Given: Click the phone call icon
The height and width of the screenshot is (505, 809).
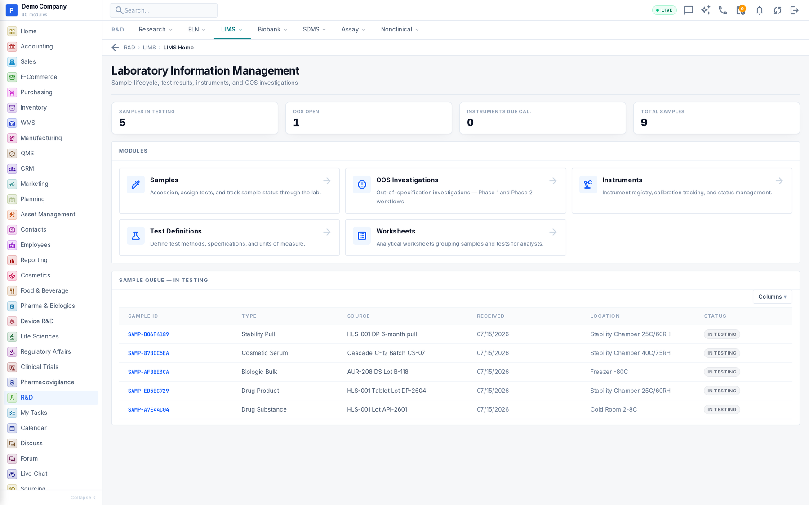Looking at the screenshot, I should pyautogui.click(x=723, y=10).
